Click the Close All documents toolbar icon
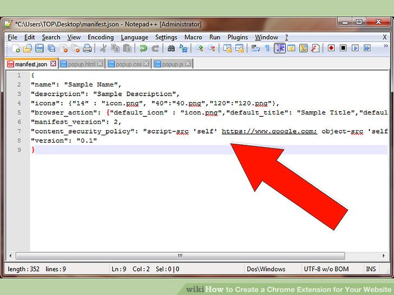This screenshot has width=394, height=295. coord(75,48)
